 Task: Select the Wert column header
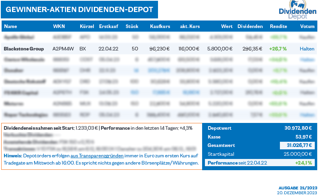pos(227,26)
